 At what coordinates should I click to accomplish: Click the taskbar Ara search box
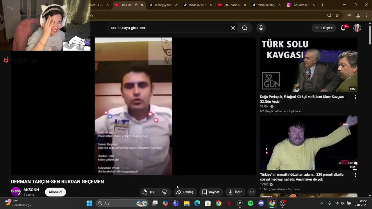coord(122,203)
